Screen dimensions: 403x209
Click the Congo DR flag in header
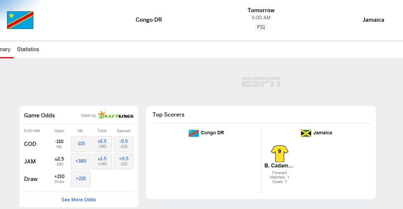[x=20, y=20]
